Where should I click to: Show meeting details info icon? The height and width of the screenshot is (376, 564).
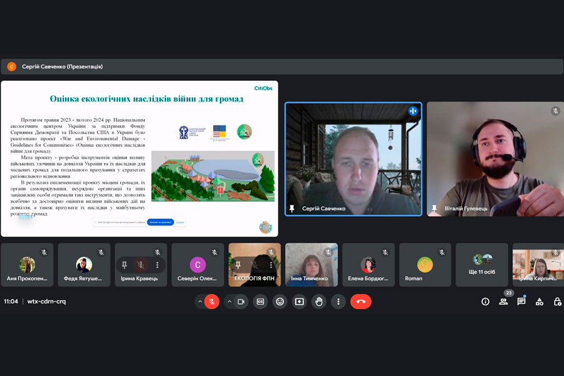[x=485, y=301]
